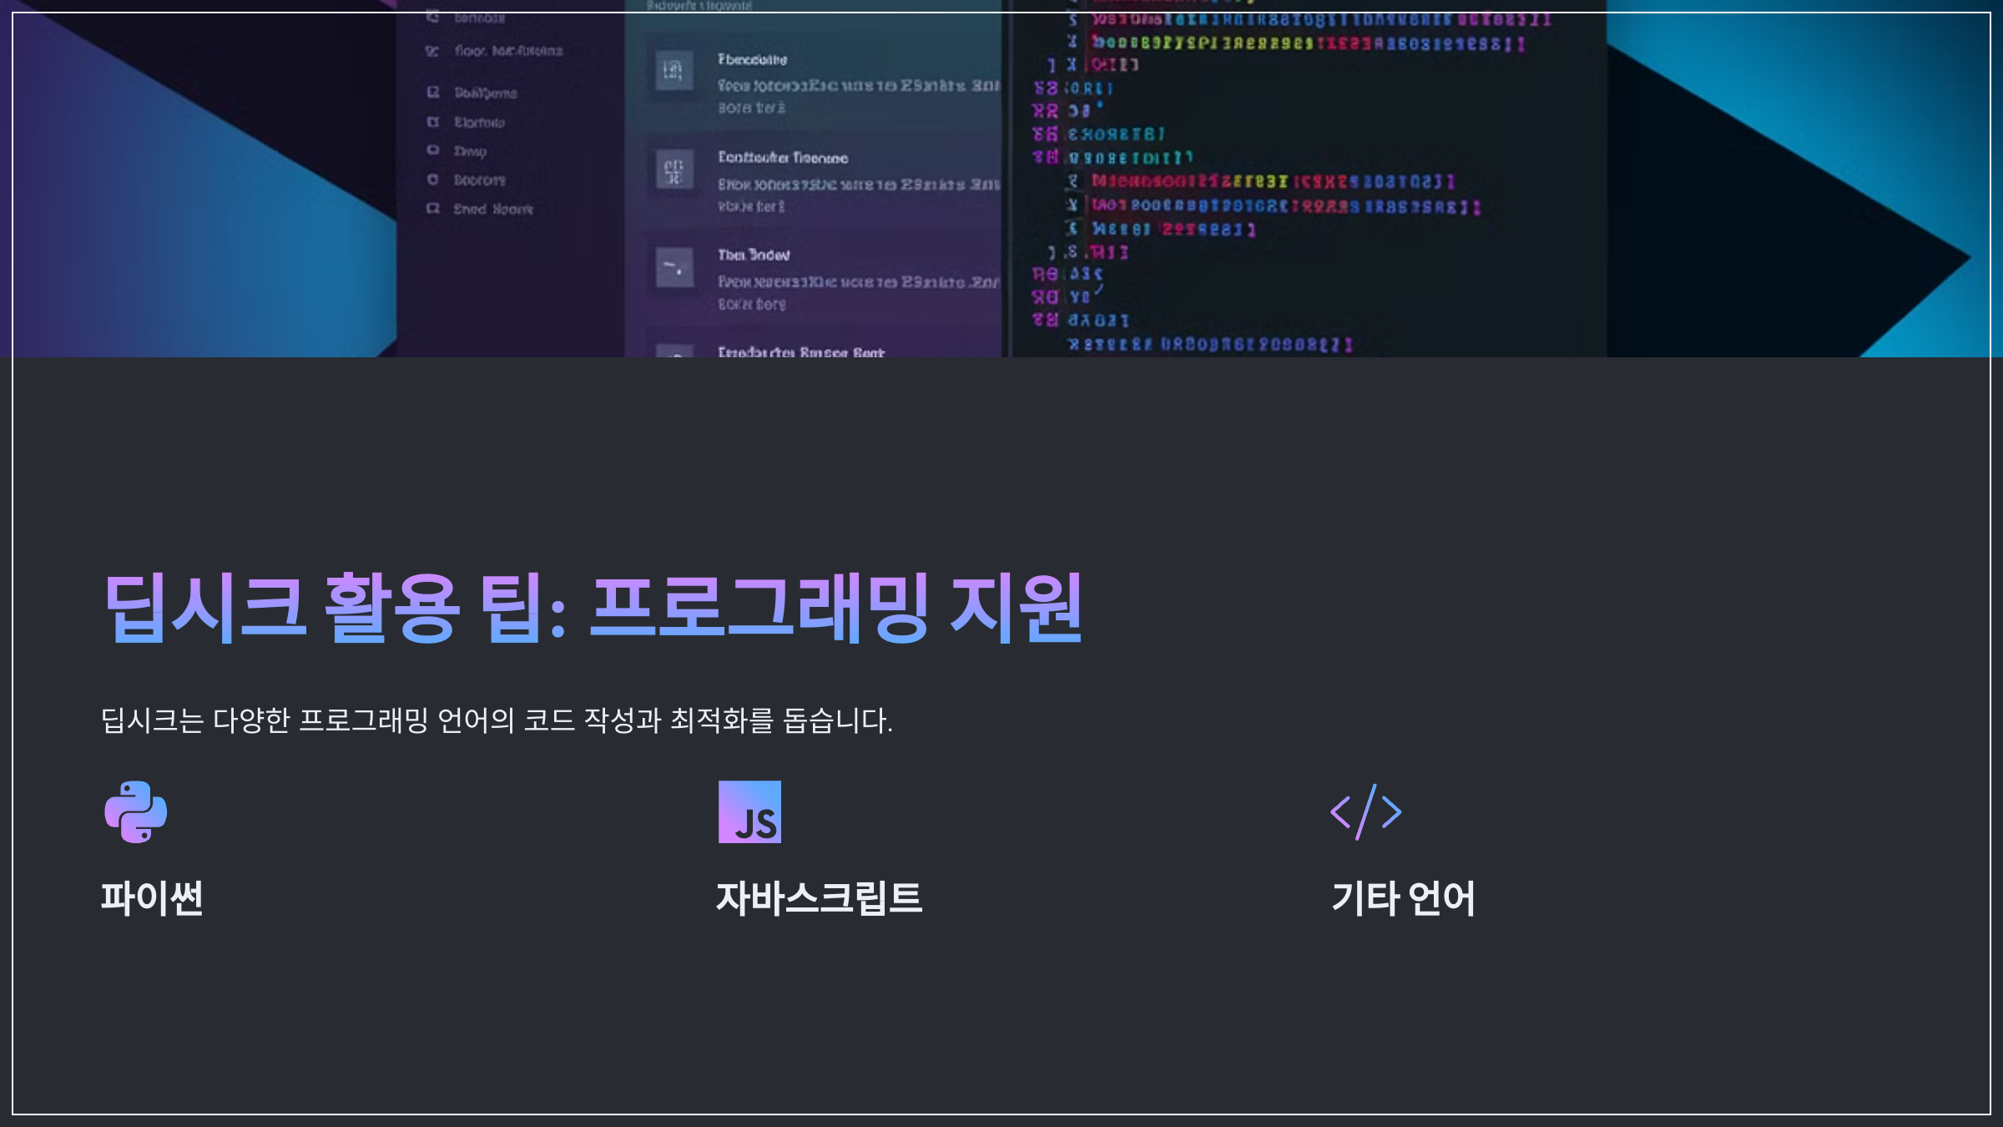Image resolution: width=2003 pixels, height=1127 pixels.
Task: Click the Python logo icon
Action: tap(135, 811)
